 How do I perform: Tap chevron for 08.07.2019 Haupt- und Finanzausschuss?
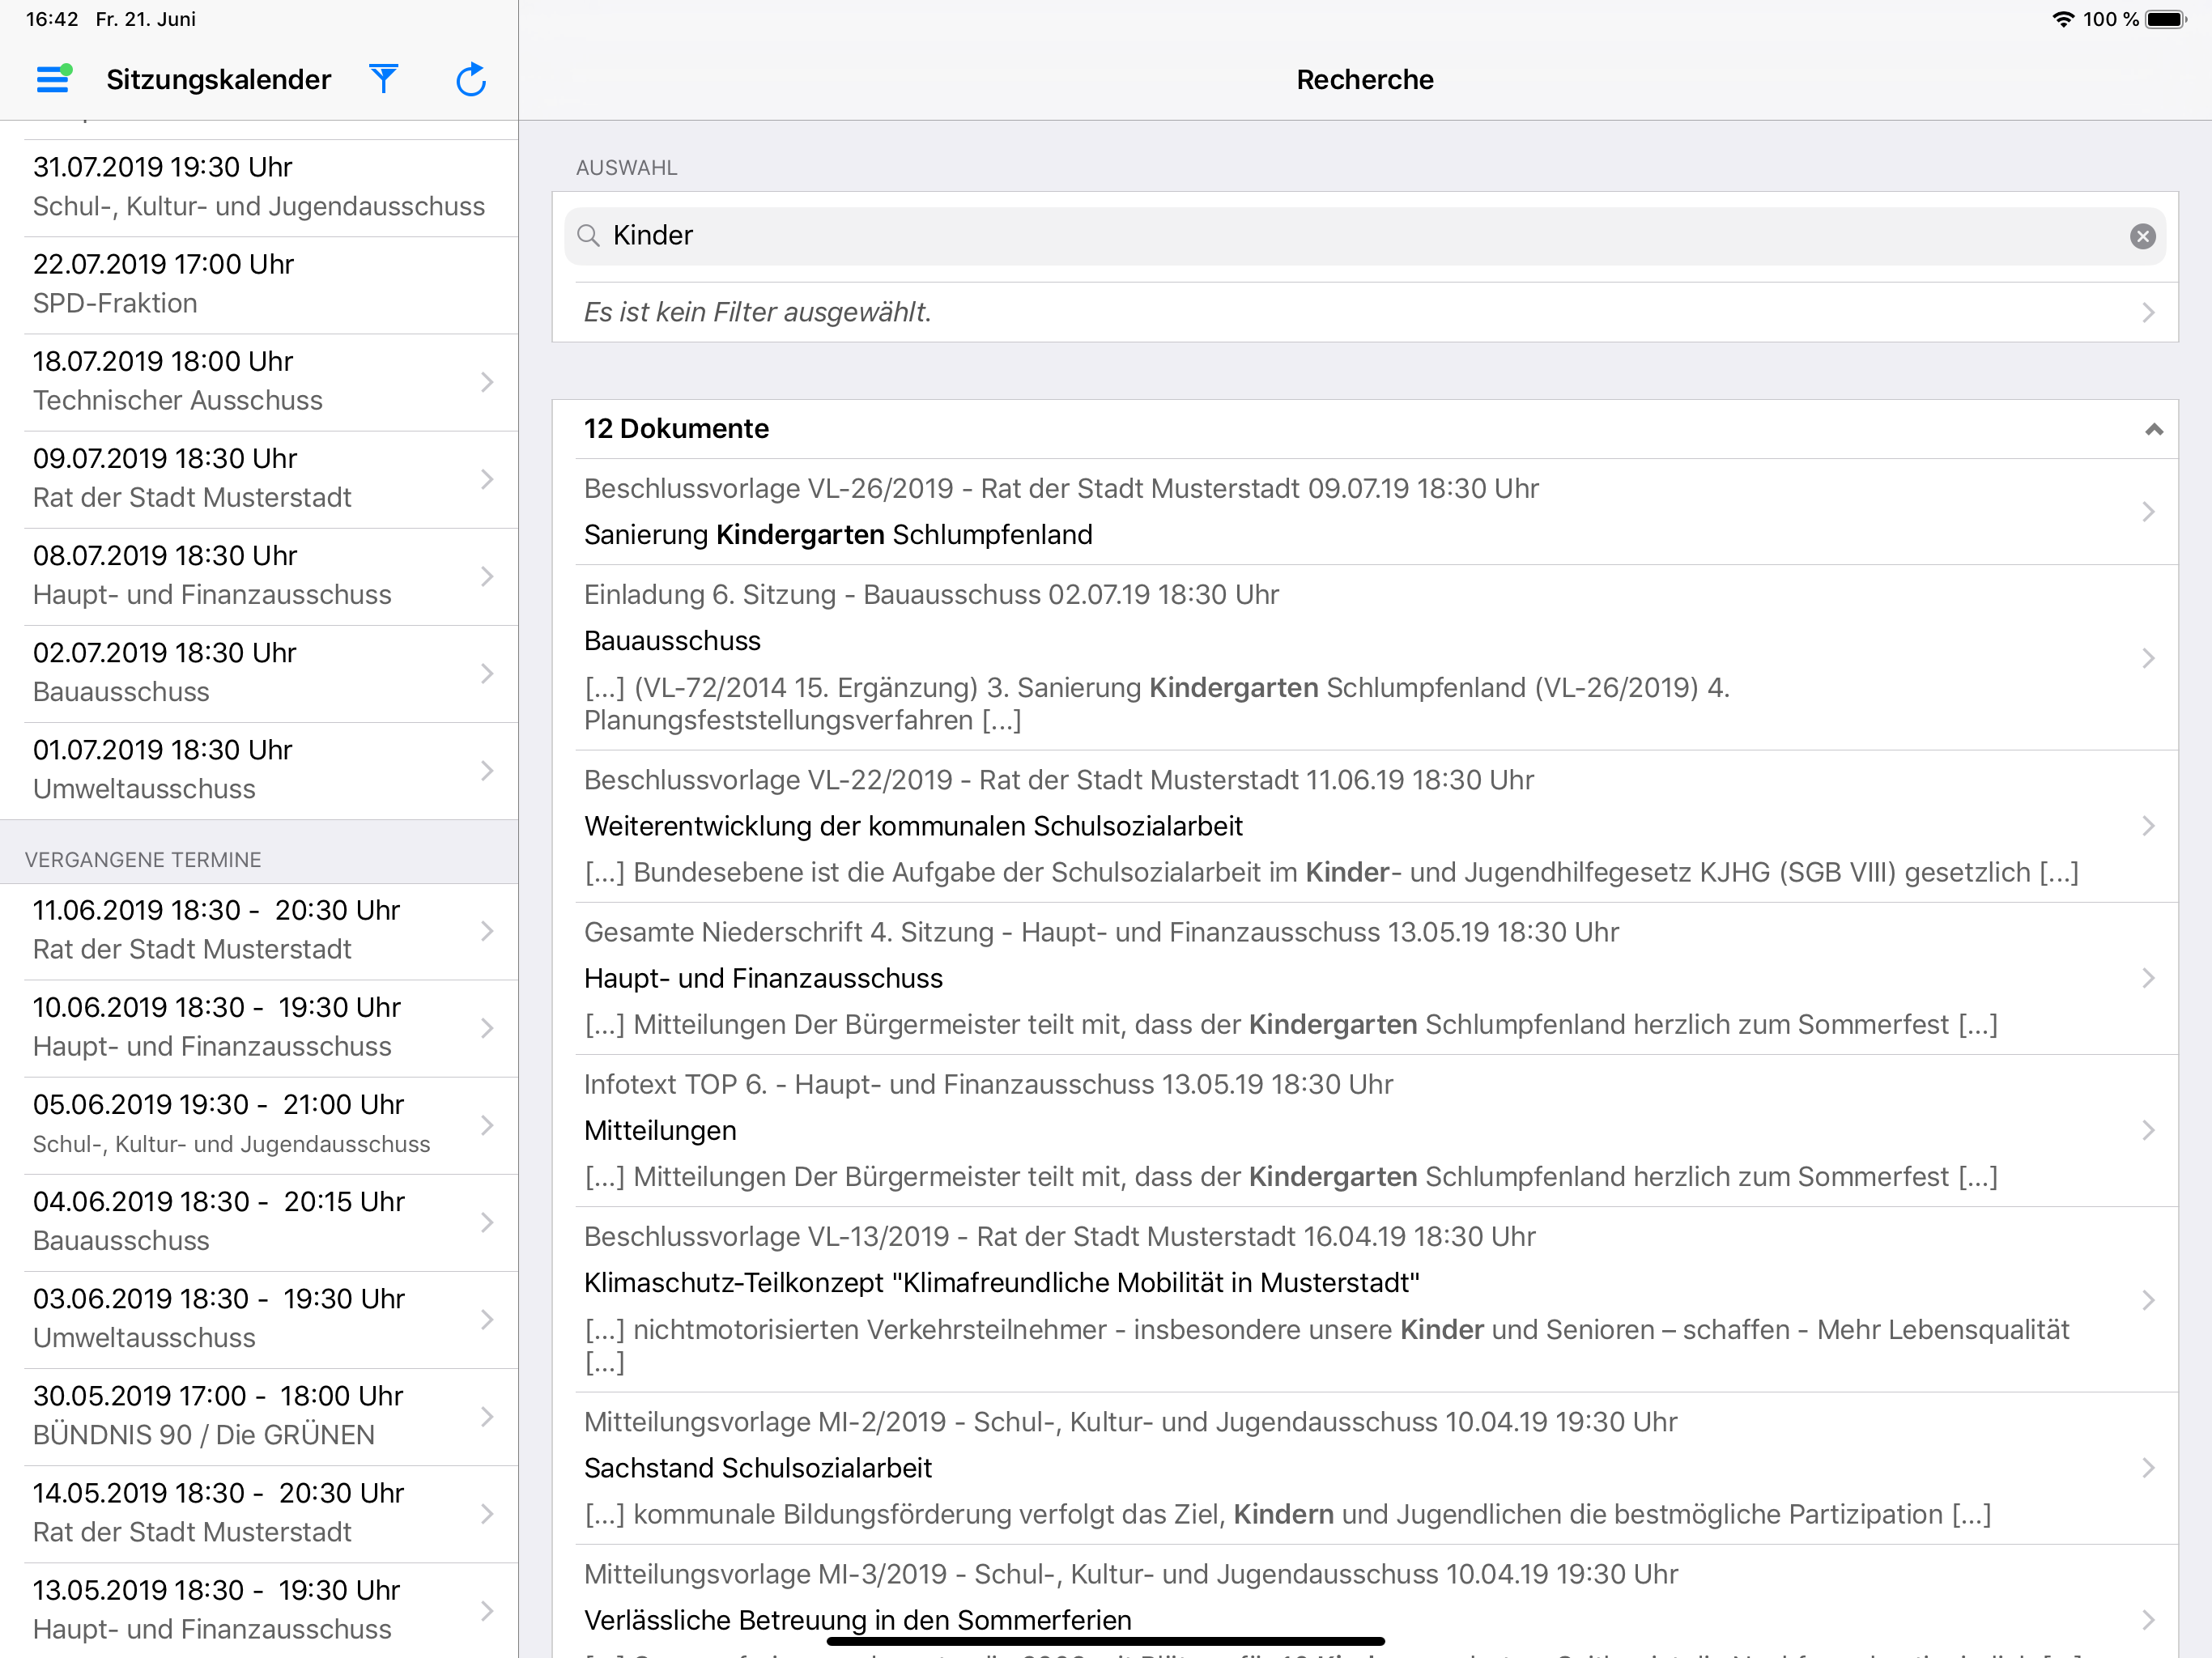coord(487,577)
